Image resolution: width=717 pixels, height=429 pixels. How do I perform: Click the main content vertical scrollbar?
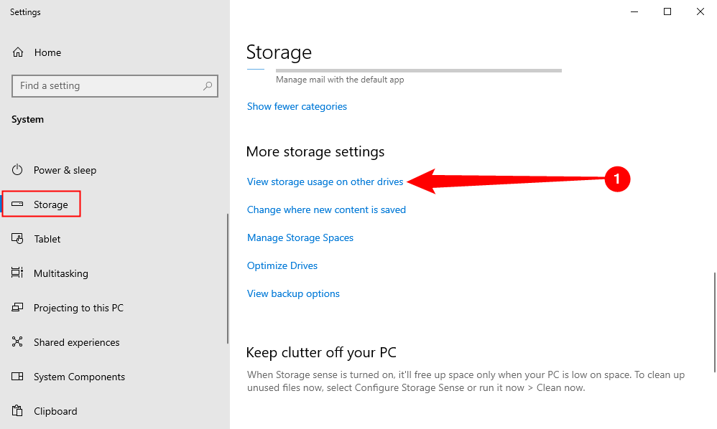tap(713, 321)
